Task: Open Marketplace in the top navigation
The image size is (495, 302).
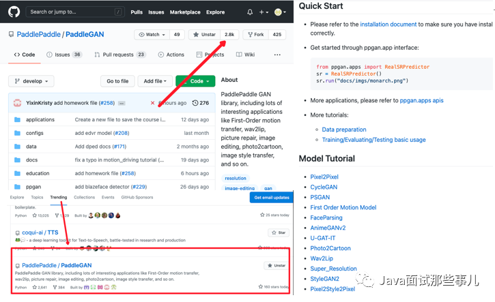Action: (185, 12)
